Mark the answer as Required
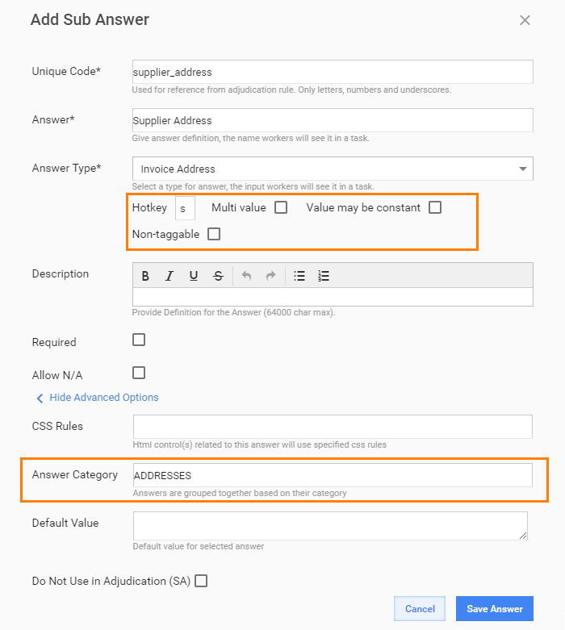This screenshot has width=565, height=630. coord(139,340)
